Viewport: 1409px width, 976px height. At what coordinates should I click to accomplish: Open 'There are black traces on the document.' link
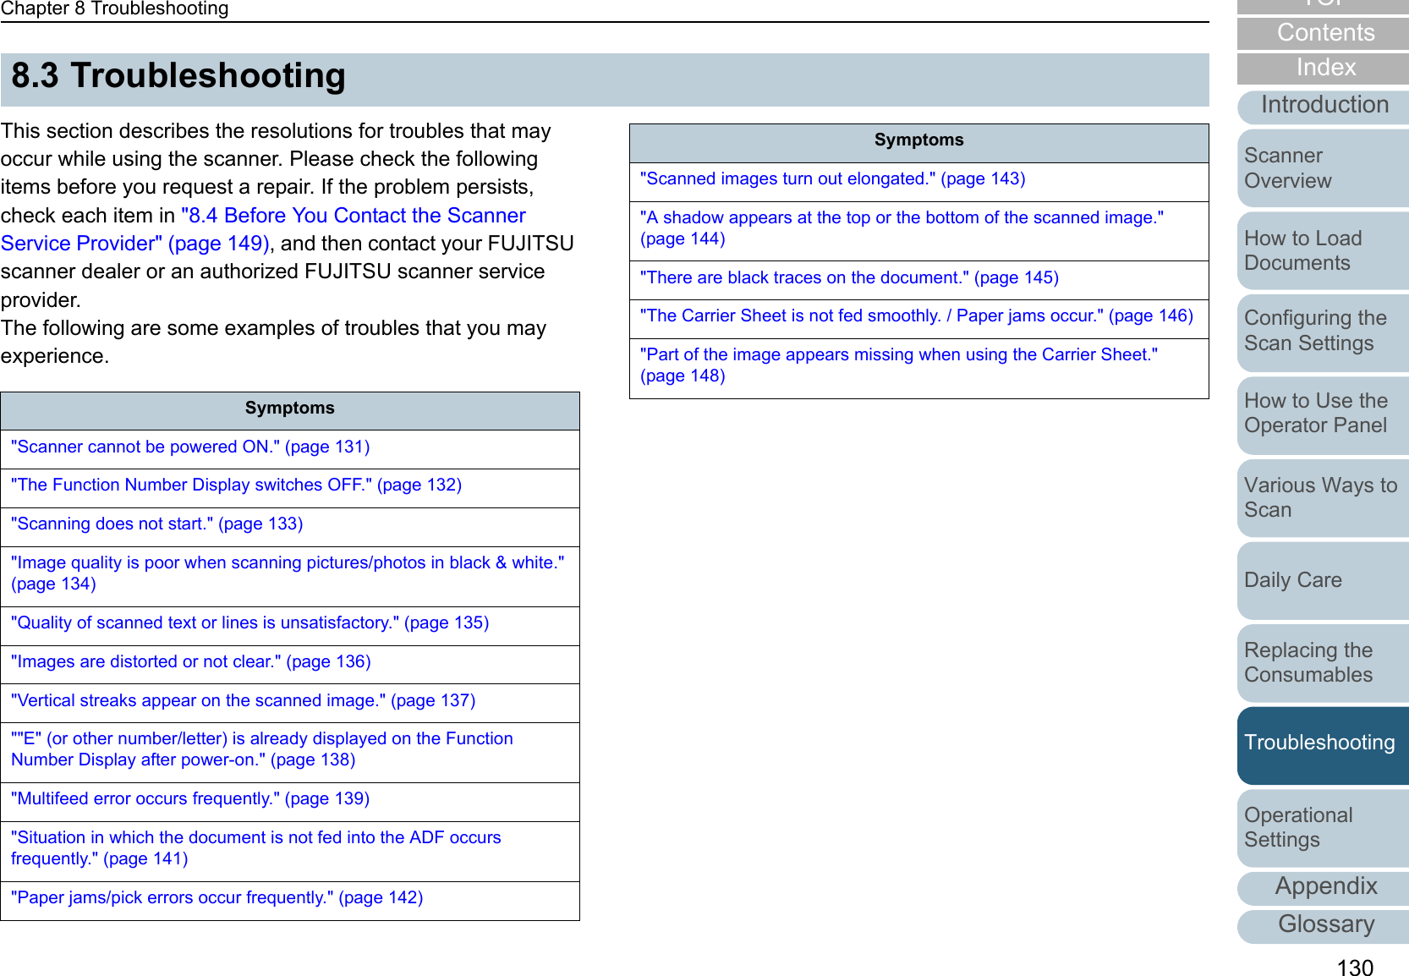(849, 277)
